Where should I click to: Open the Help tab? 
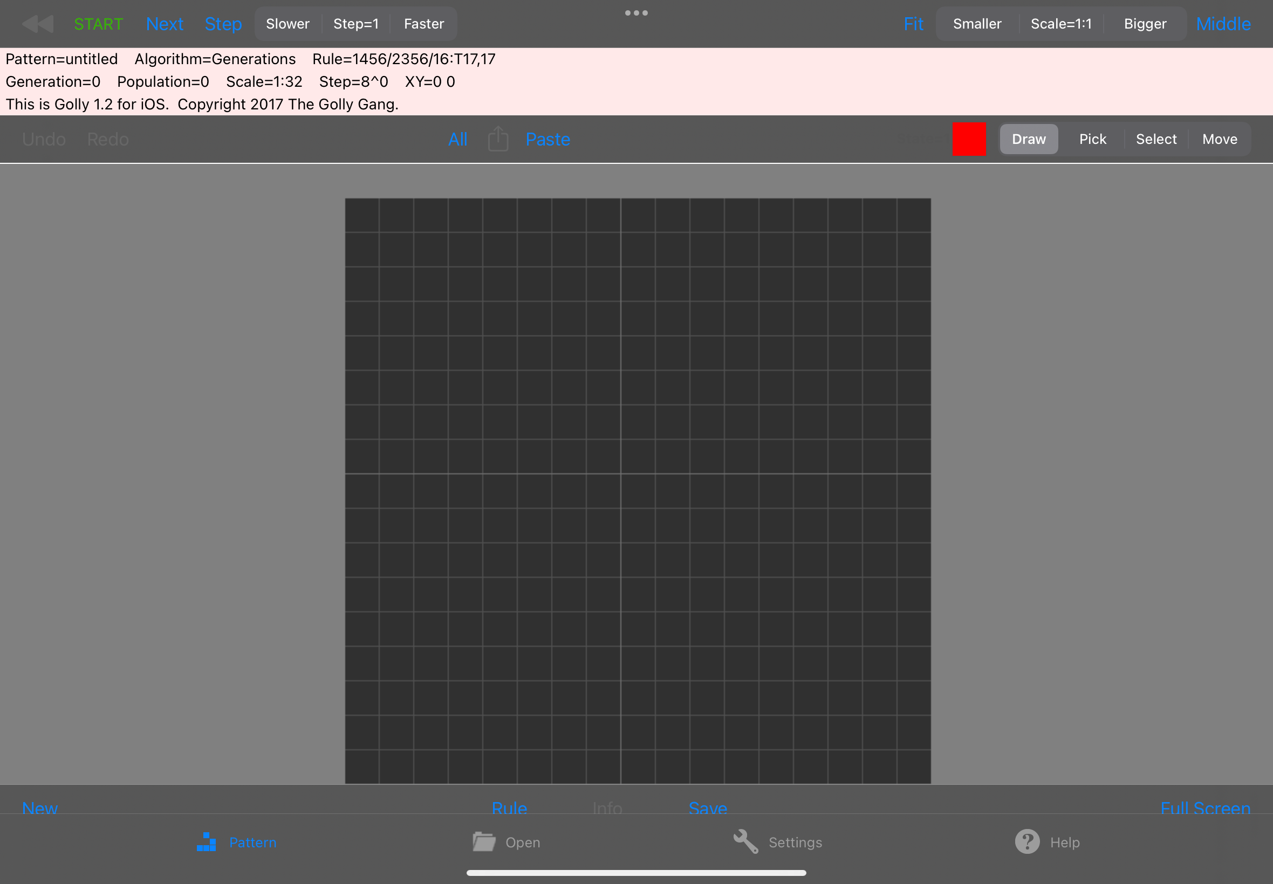pos(1048,842)
